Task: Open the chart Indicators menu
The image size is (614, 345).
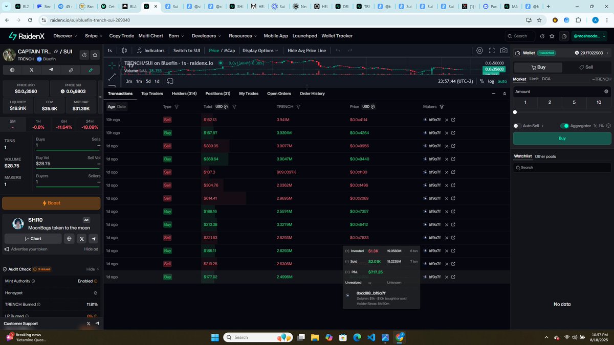Action: pos(151,51)
